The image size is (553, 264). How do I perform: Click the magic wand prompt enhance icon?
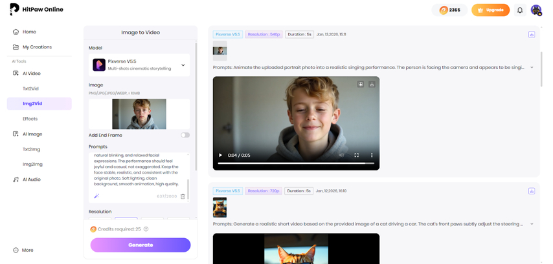point(96,196)
